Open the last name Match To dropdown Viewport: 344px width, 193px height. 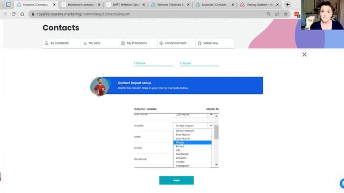[x=193, y=115]
